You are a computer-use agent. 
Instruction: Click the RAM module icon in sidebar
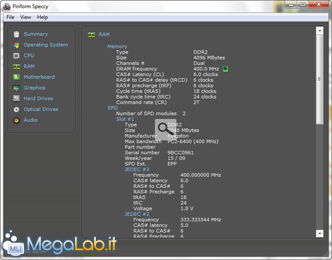(16, 66)
